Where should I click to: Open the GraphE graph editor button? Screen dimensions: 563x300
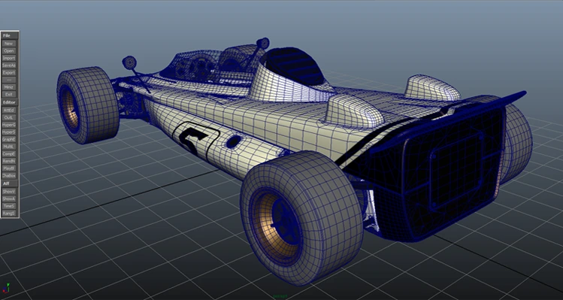pyautogui.click(x=8, y=139)
